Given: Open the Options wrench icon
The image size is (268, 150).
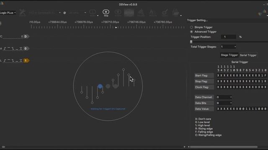Looking at the screenshot, I should 22,12.
